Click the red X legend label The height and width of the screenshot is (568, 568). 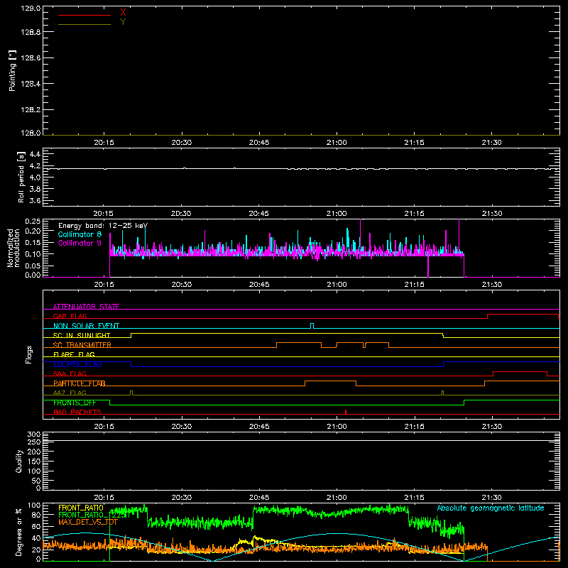[x=123, y=13]
